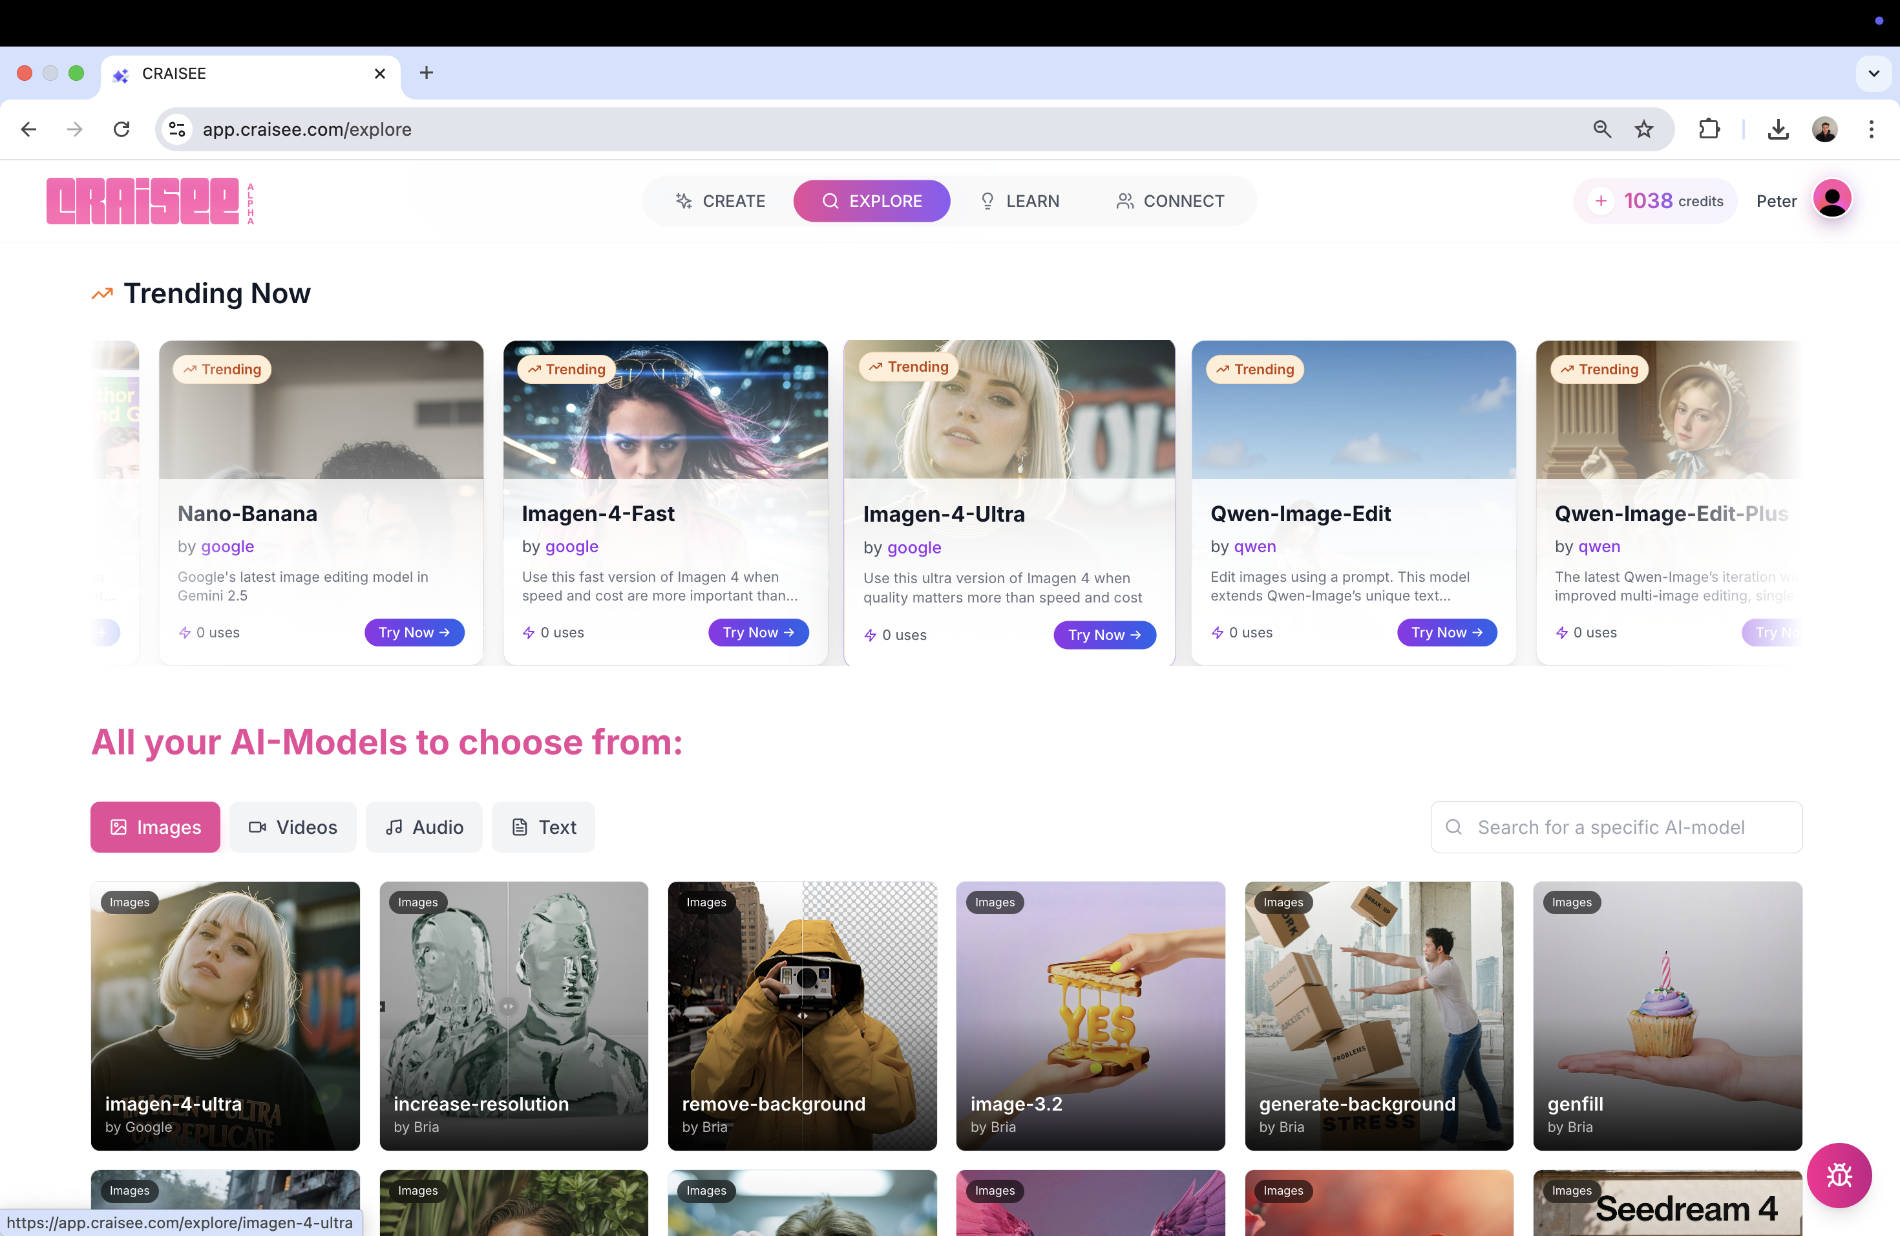Open the Chrome three-dot menu
The image size is (1900, 1236).
pos(1872,129)
